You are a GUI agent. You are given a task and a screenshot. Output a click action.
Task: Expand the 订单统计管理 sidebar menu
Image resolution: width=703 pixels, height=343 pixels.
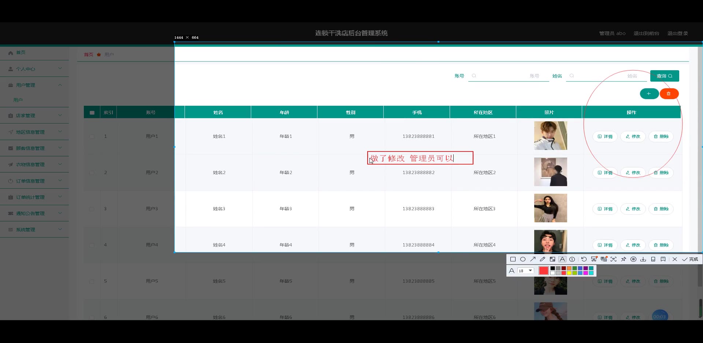[x=34, y=197]
